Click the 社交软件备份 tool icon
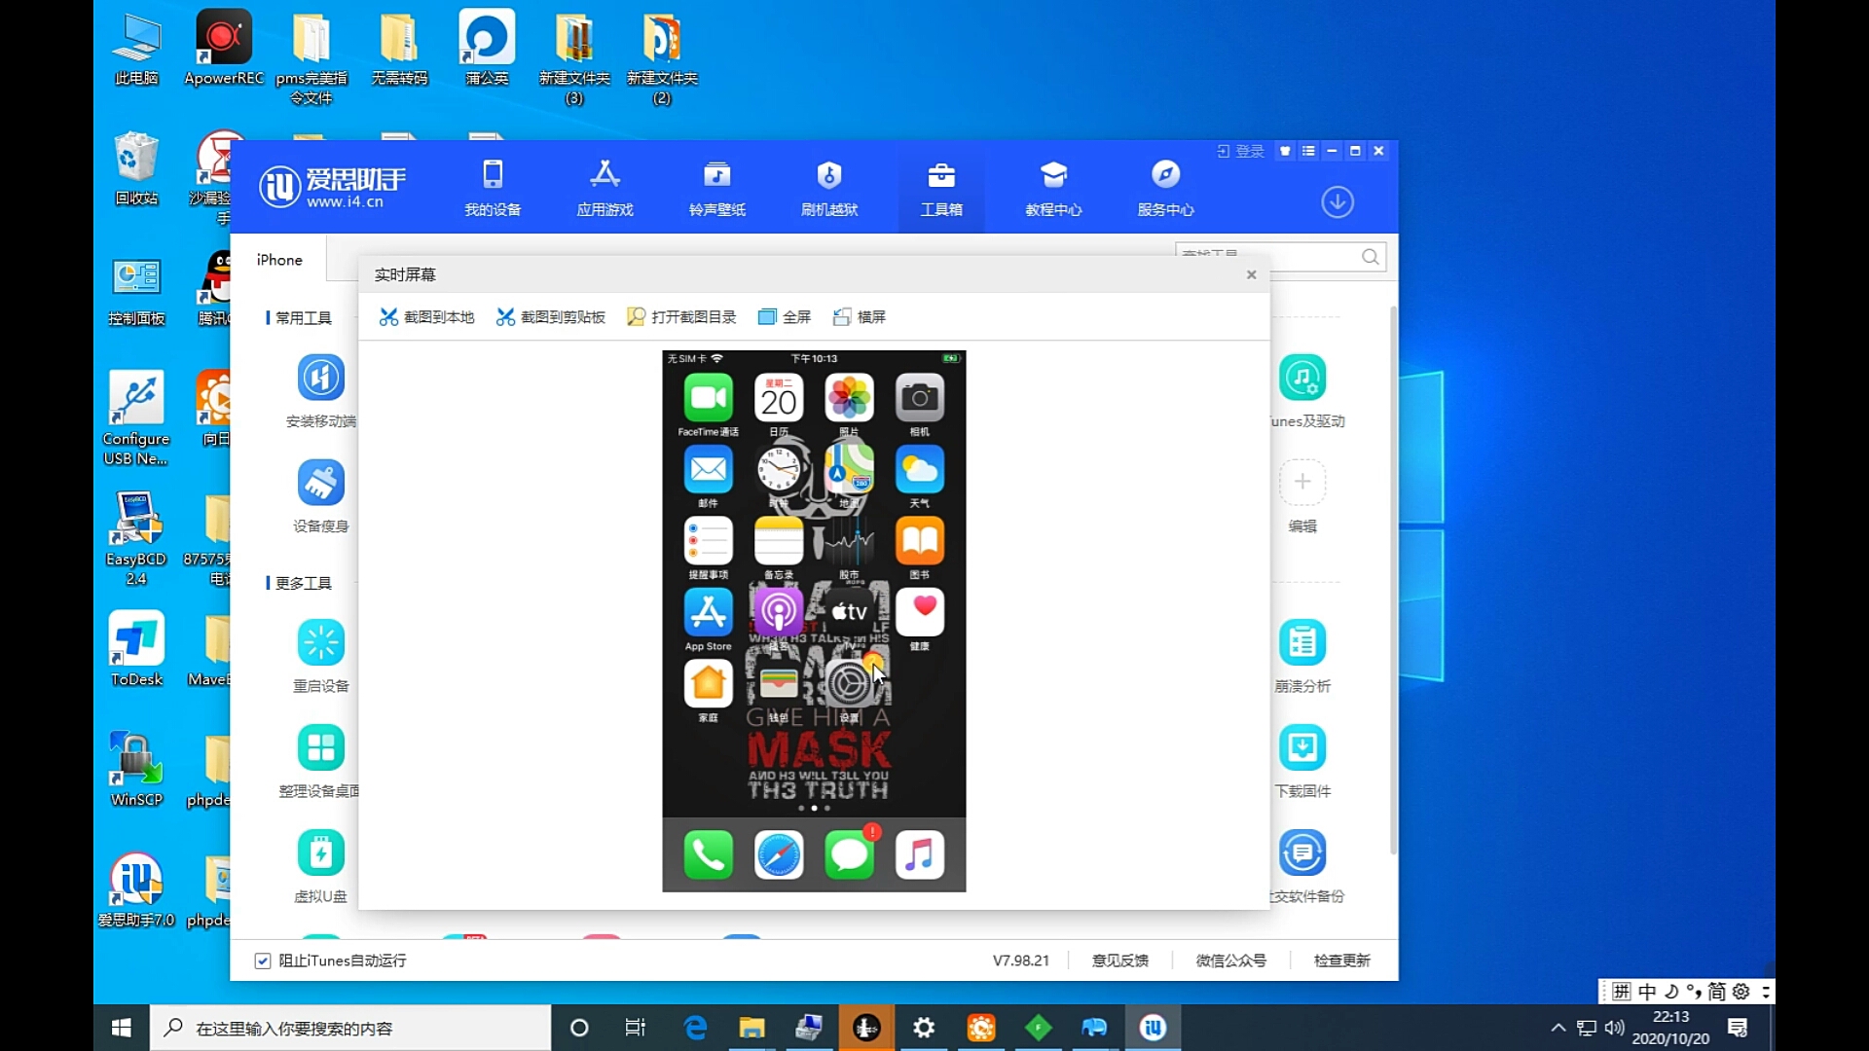1869x1051 pixels. point(1302,852)
